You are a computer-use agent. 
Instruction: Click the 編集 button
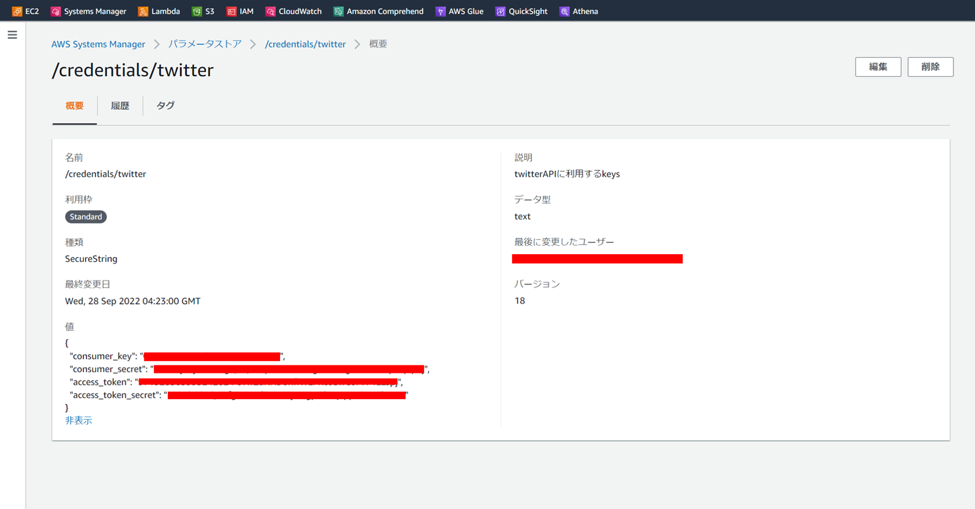[878, 67]
